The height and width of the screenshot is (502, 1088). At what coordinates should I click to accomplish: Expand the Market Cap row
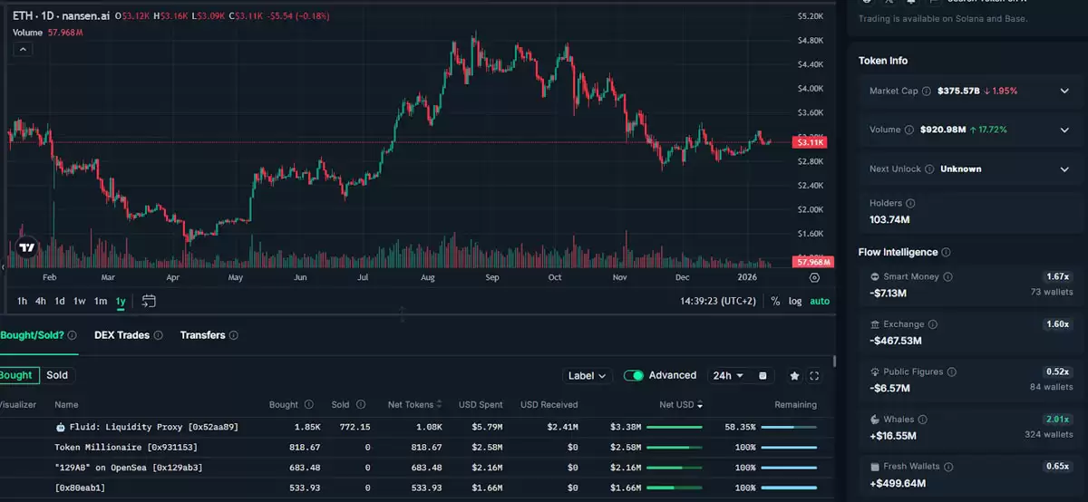(x=1064, y=92)
